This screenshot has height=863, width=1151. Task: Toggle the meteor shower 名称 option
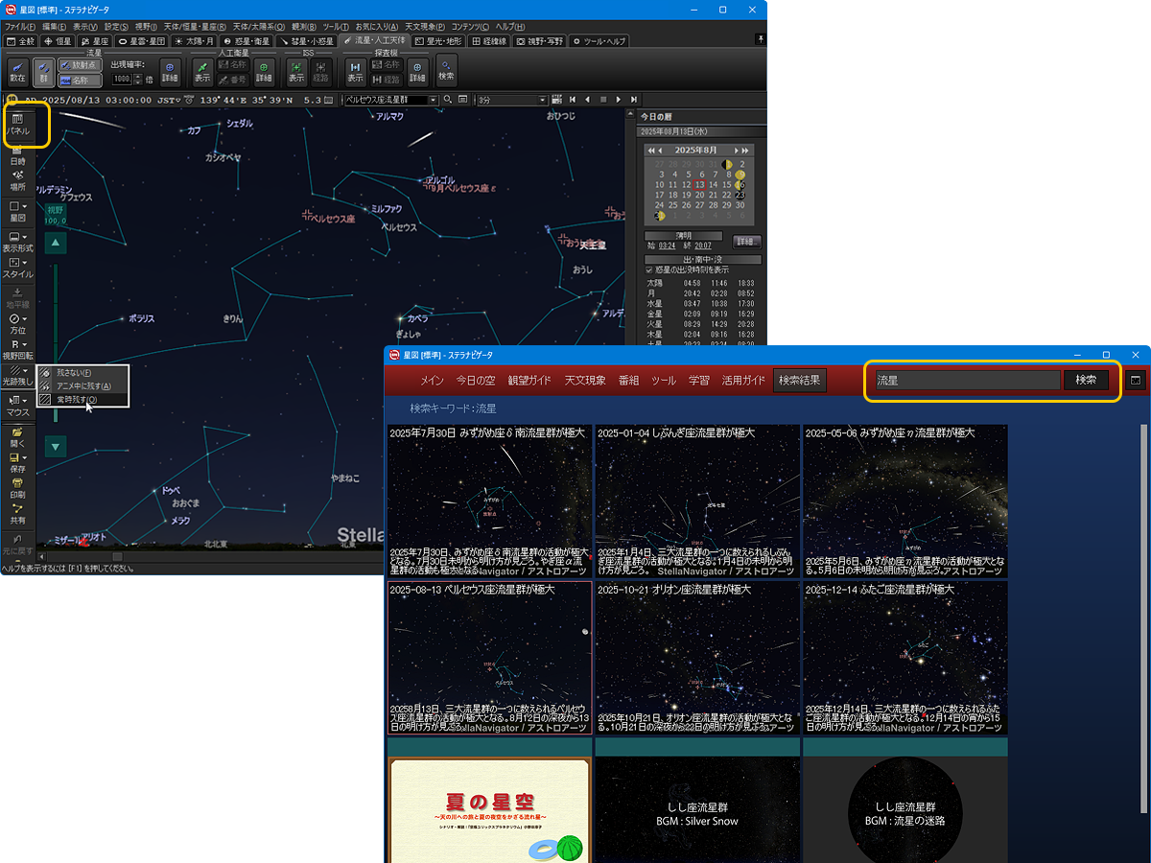pyautogui.click(x=80, y=80)
